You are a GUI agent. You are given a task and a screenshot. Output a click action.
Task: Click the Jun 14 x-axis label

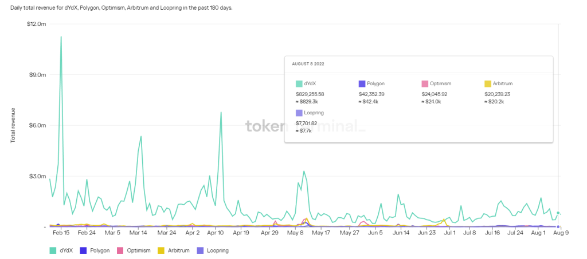click(x=401, y=233)
